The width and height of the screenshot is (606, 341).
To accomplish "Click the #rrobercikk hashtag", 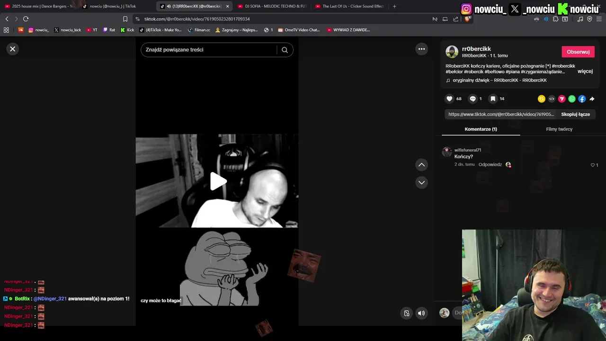I will pyautogui.click(x=563, y=66).
